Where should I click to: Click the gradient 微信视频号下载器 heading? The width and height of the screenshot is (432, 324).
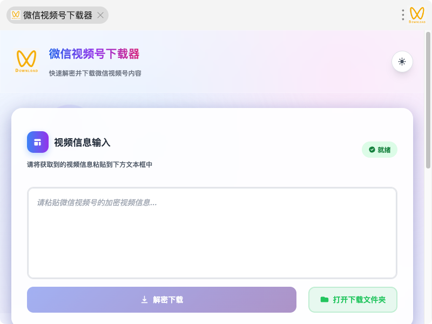[x=94, y=53]
